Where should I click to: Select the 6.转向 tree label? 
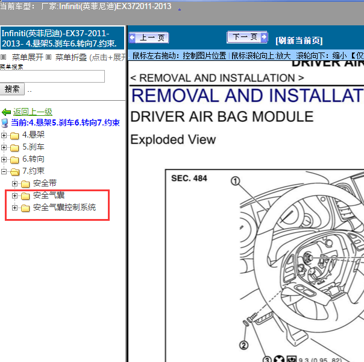33,159
